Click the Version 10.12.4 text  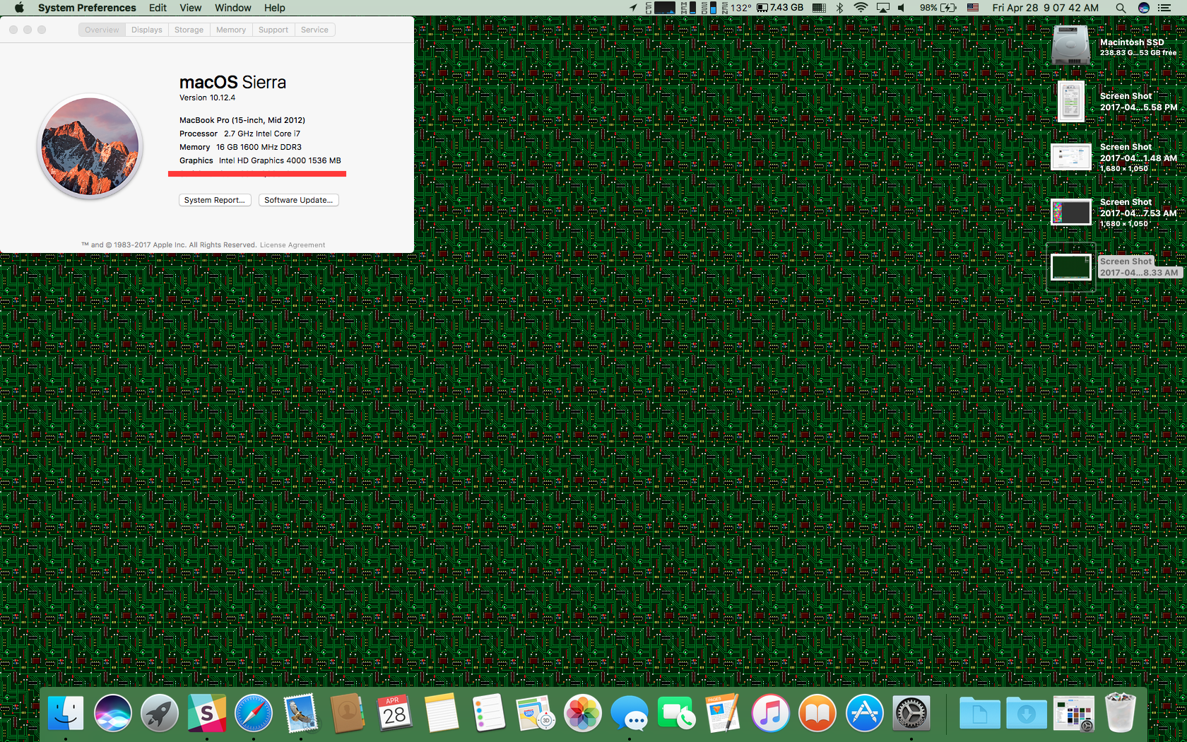tap(207, 98)
